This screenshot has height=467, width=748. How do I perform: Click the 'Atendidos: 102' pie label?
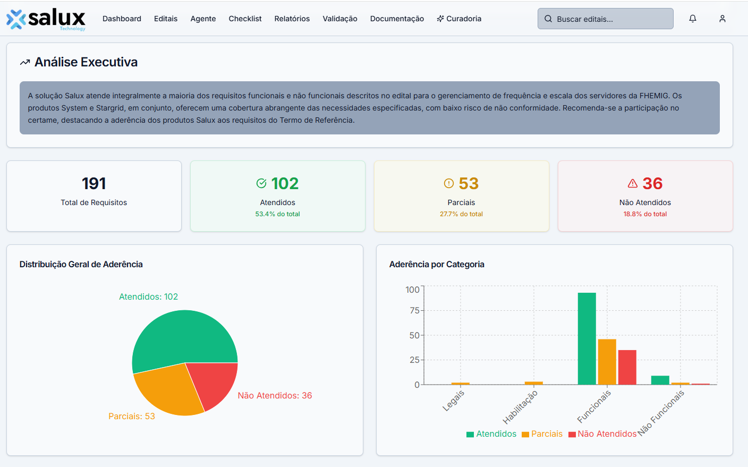[x=148, y=296]
